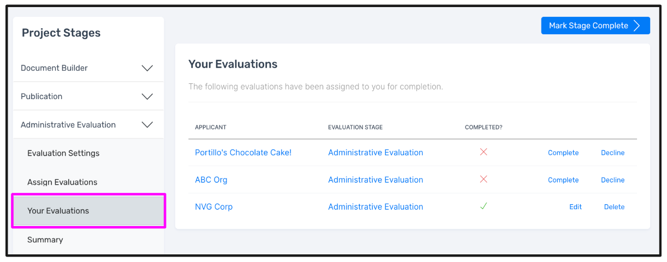Open the Summary sidebar item

coord(45,240)
